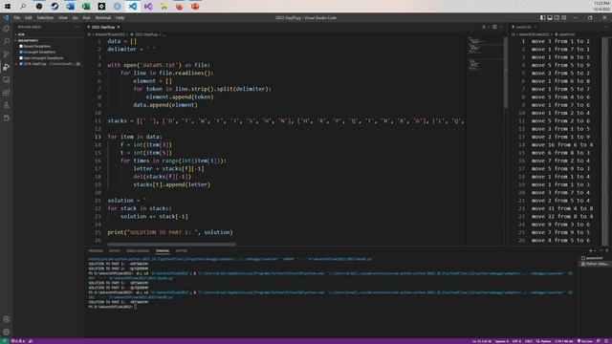Click the vertical scrollbar of code editor
Viewport: 612px width, 344px height.
pos(506,73)
